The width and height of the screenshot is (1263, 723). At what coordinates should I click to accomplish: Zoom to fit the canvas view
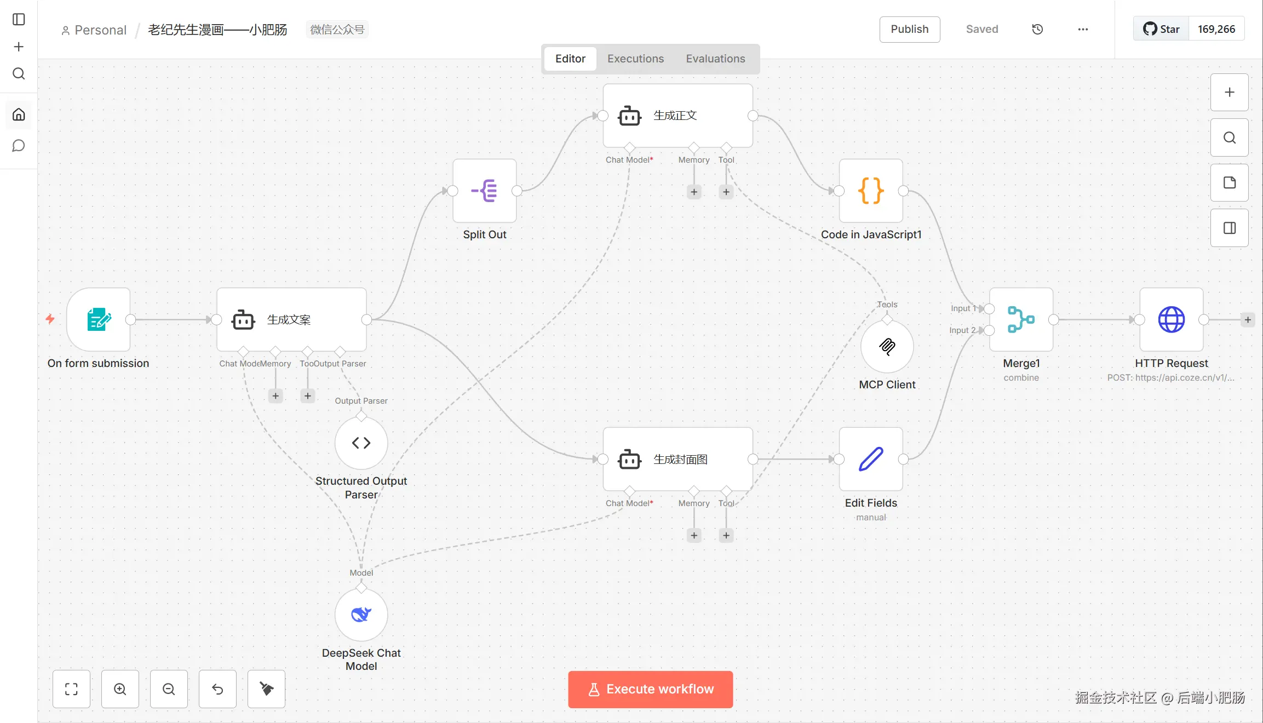(71, 689)
